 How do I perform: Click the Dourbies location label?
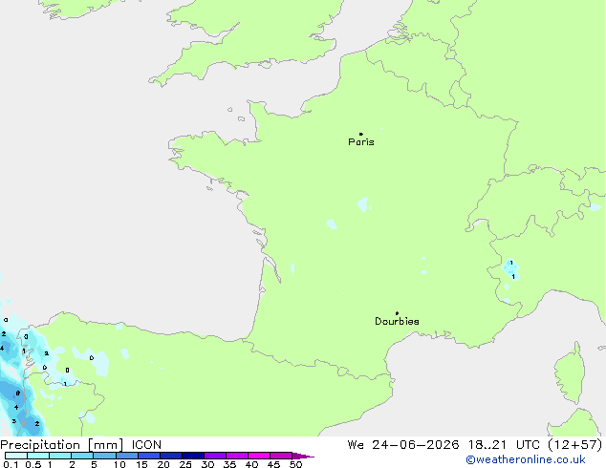click(x=397, y=321)
